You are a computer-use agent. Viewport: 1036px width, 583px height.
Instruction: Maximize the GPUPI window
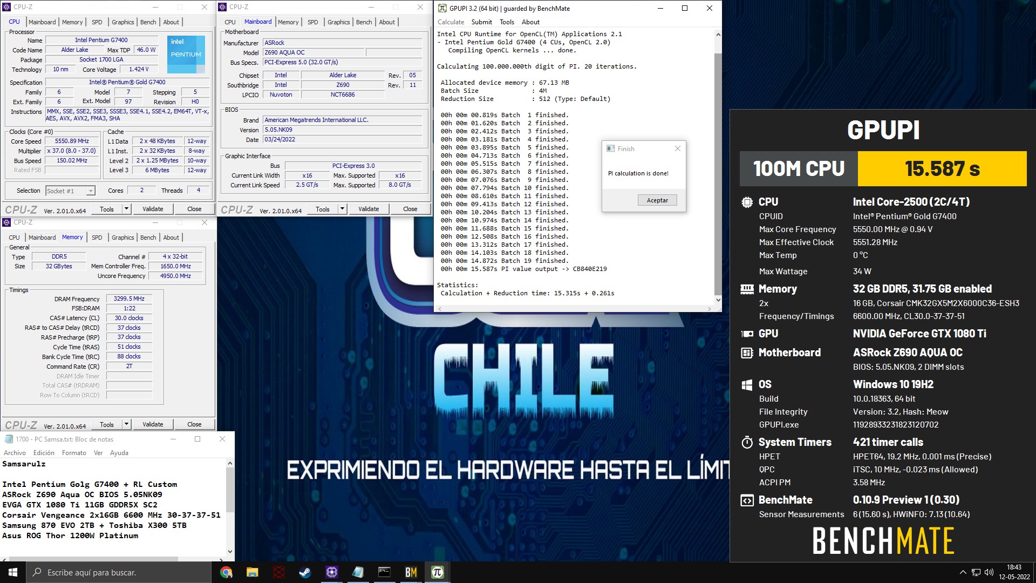click(x=685, y=8)
